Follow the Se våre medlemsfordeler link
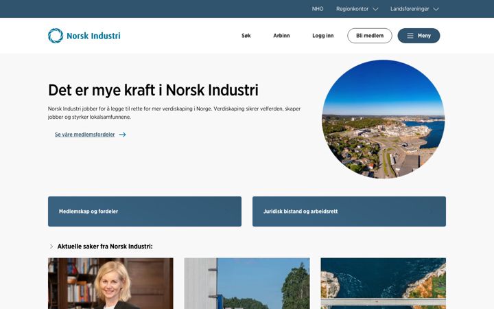The width and height of the screenshot is (494, 309). point(85,135)
